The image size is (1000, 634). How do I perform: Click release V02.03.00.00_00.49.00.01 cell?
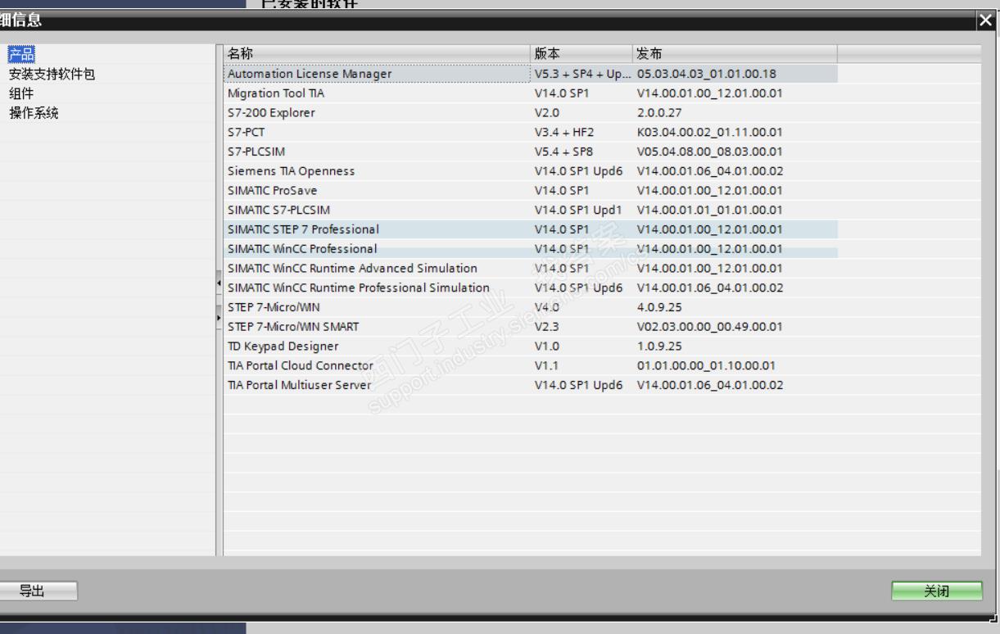coord(735,327)
